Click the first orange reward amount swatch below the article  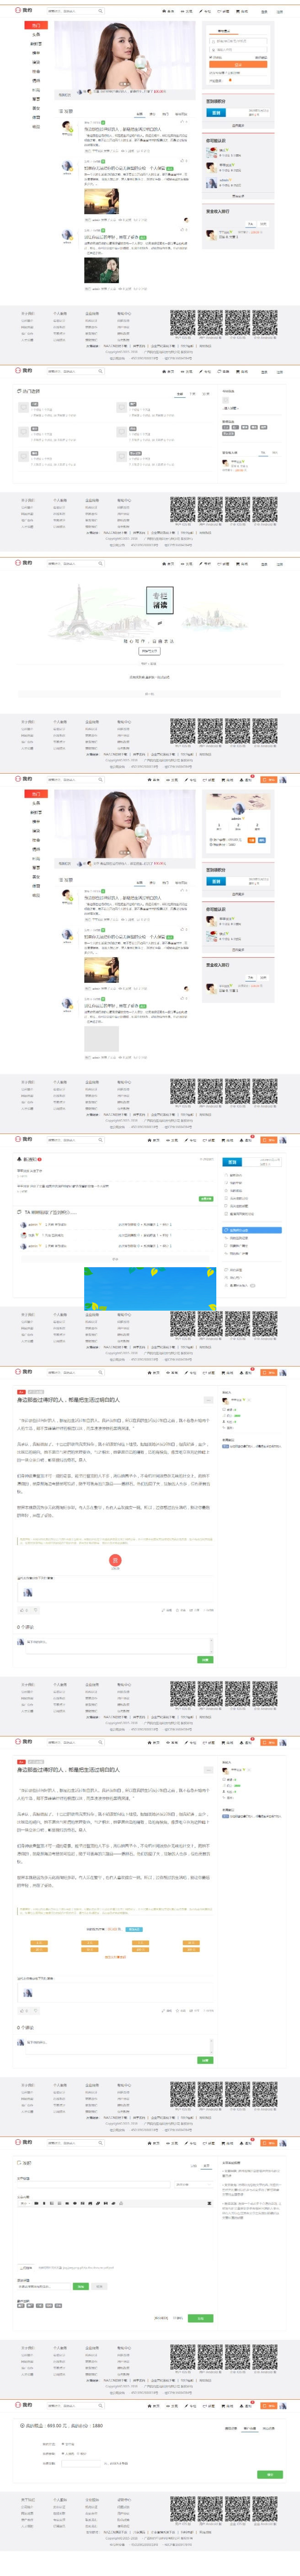tap(39, 1944)
